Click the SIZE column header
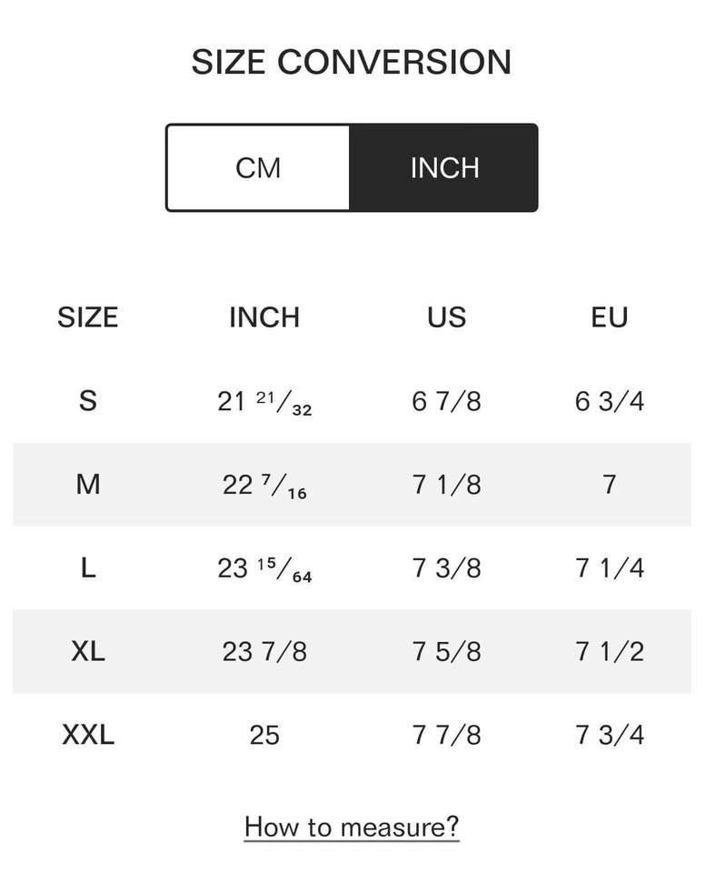Image resolution: width=716 pixels, height=873 pixels. click(x=87, y=317)
